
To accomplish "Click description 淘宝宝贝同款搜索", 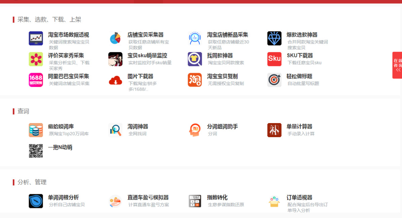I will point(226,63).
